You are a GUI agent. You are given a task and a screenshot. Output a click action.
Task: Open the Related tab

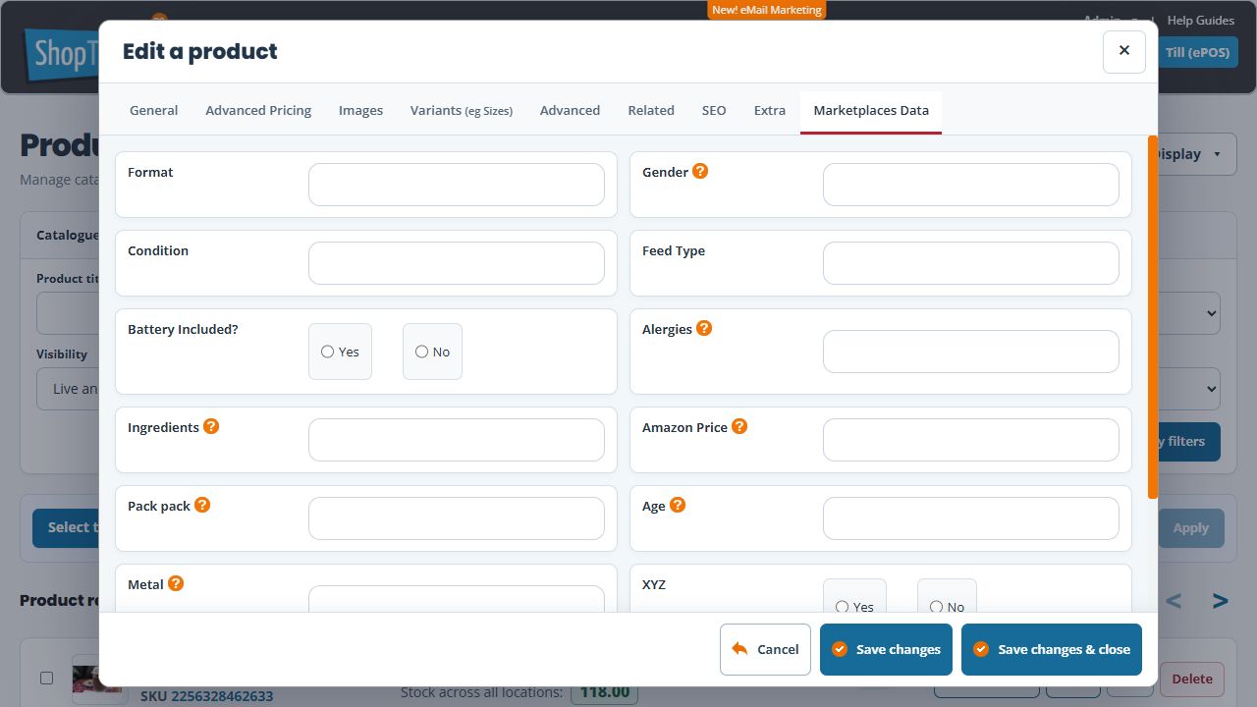click(651, 110)
